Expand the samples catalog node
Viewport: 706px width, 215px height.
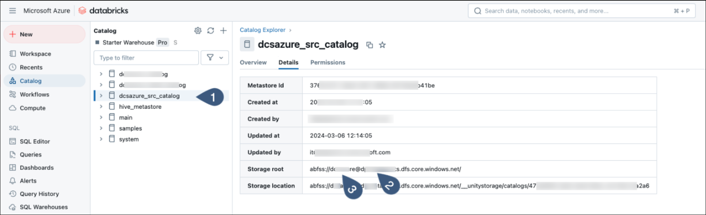pos(101,128)
